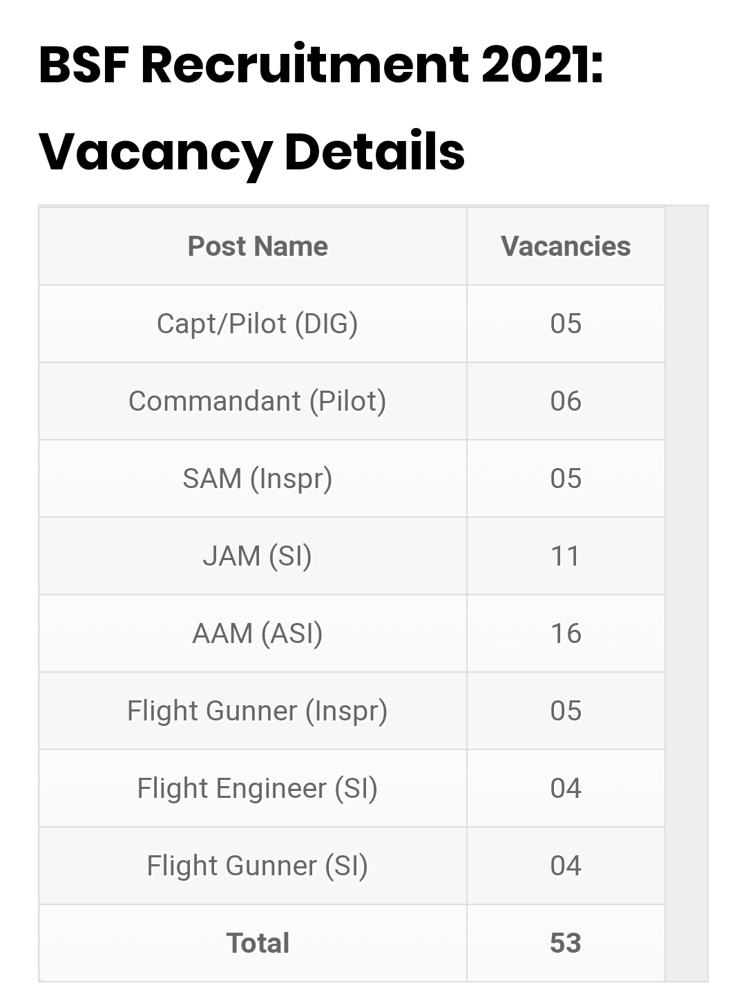Click the Total row label

[x=258, y=943]
